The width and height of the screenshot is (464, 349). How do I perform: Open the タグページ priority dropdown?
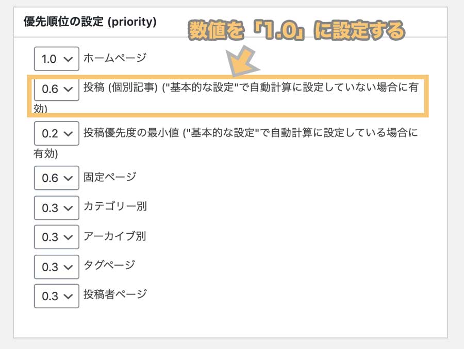57,267
